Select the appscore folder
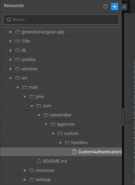Screen dimensions: 135x185 (61, 124)
